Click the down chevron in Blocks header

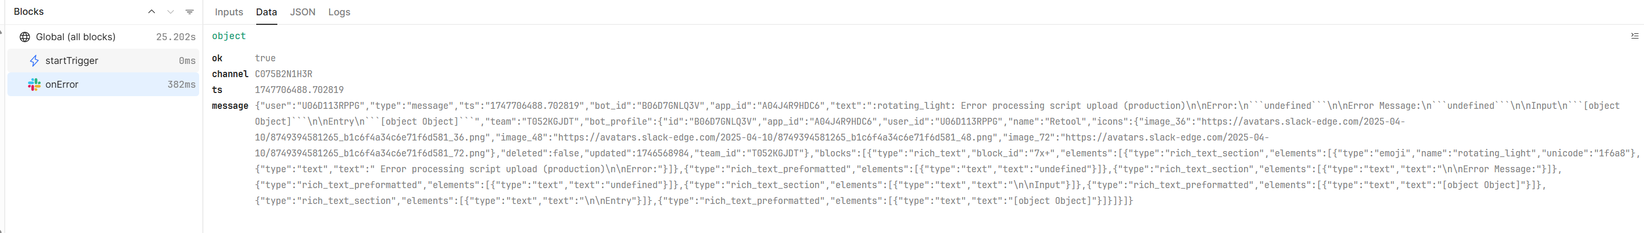[x=171, y=12]
